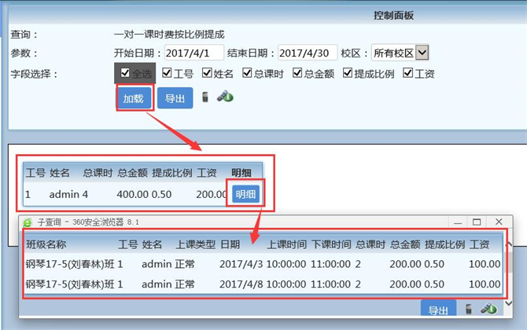
Task: Minimize the 子查询 window
Action: point(458,222)
